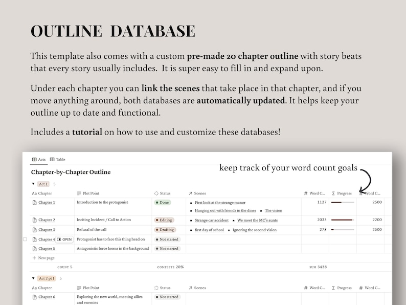Add a New page in Act 1
The image size is (406, 305).
click(x=43, y=258)
